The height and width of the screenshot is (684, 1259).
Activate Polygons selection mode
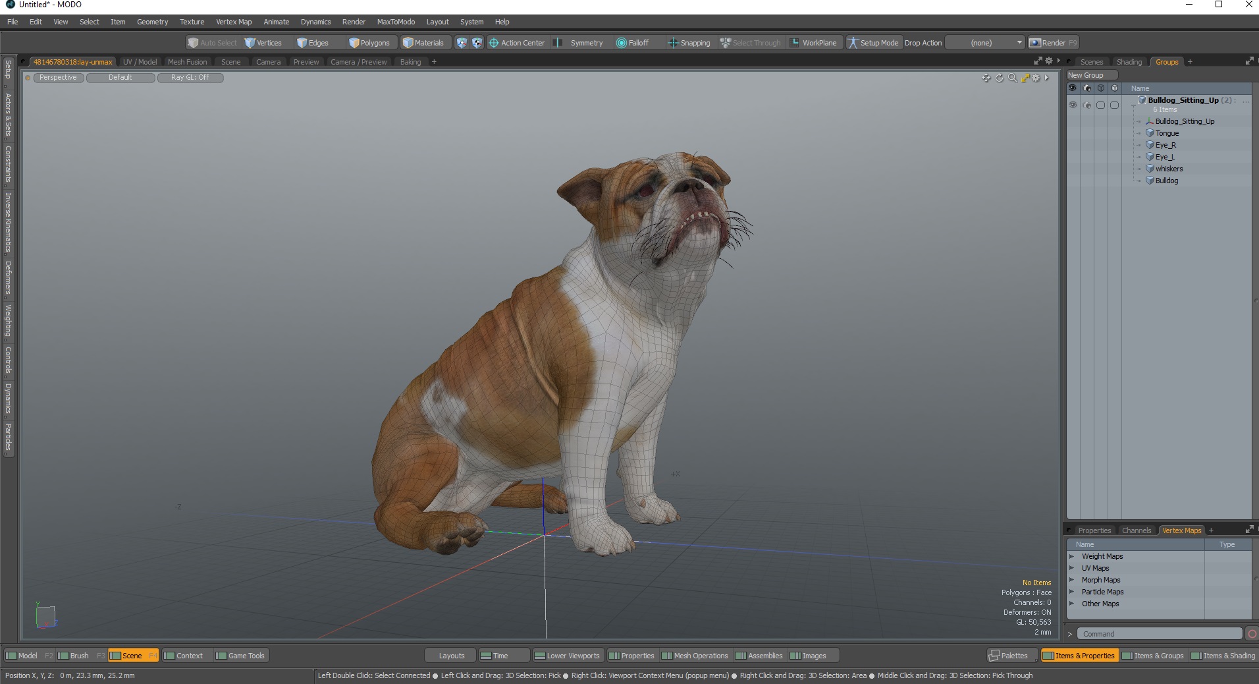370,43
